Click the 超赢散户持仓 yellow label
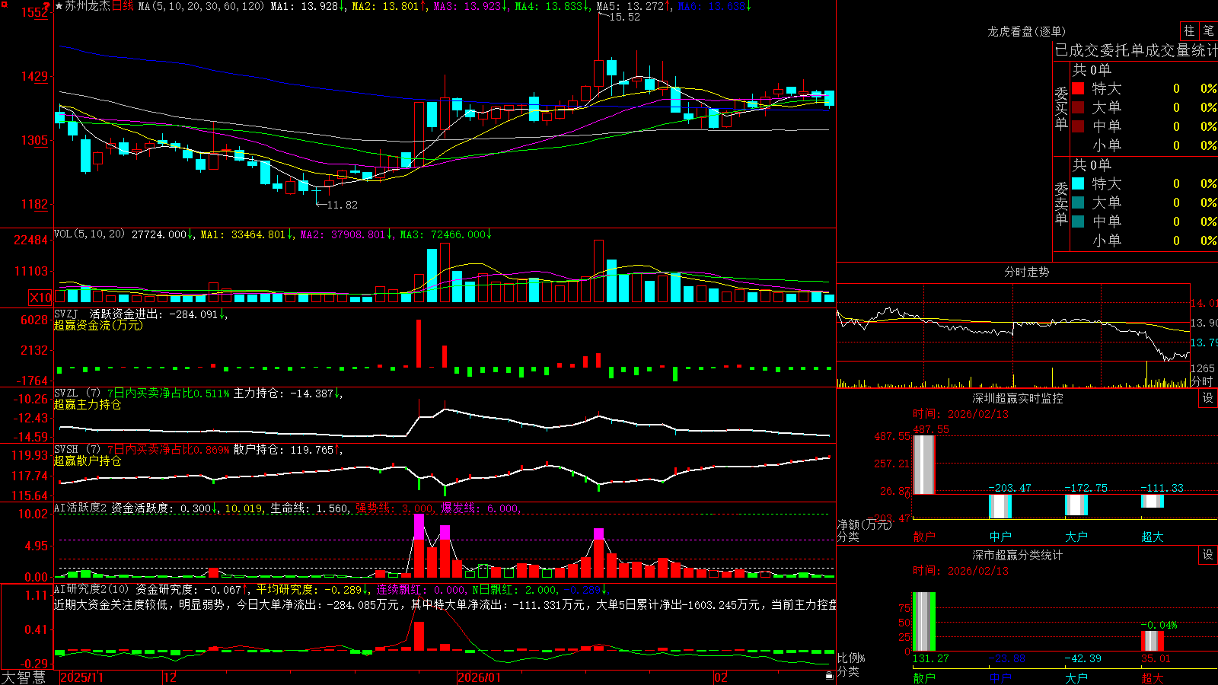This screenshot has width=1218, height=685. tap(88, 460)
